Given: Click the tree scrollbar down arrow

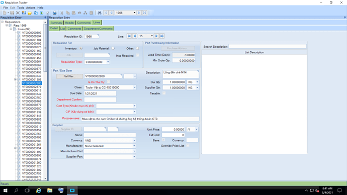Looking at the screenshot, I should [x=45, y=178].
